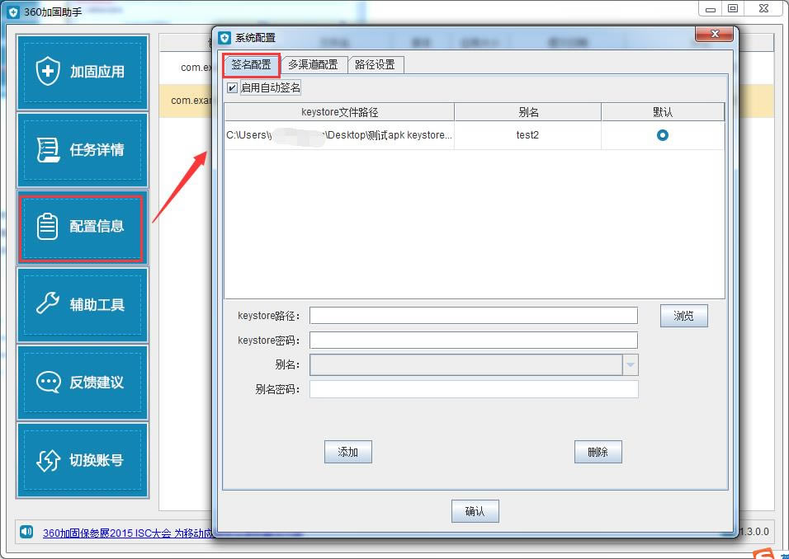Click the 系统配置 dialog shield icon
789x559 pixels.
coord(225,38)
